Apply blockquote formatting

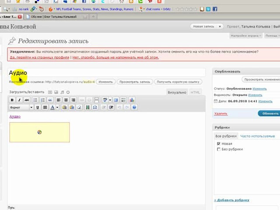(x=50, y=100)
